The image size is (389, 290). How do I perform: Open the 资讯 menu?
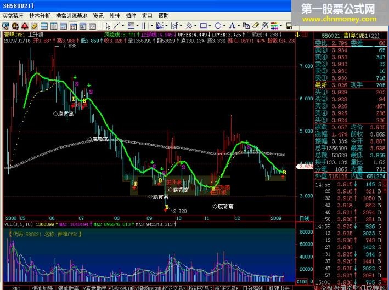[99, 16]
